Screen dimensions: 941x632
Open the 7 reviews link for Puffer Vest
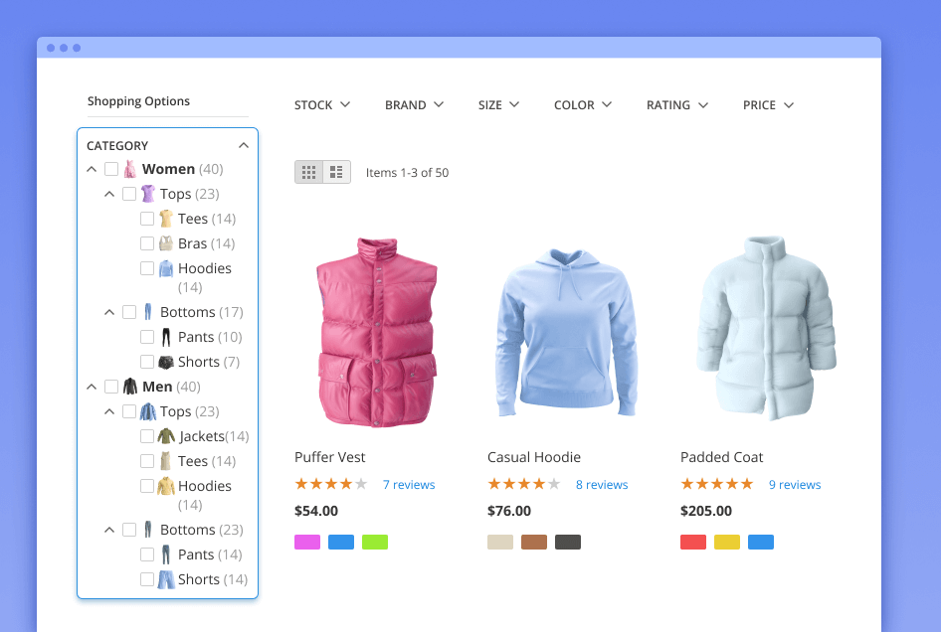409,484
